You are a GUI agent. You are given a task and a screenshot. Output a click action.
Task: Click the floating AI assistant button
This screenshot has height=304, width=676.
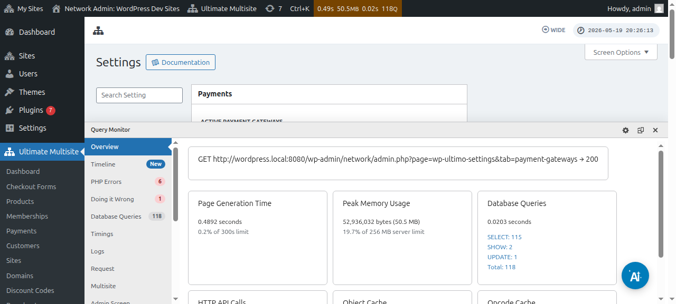[635, 276]
